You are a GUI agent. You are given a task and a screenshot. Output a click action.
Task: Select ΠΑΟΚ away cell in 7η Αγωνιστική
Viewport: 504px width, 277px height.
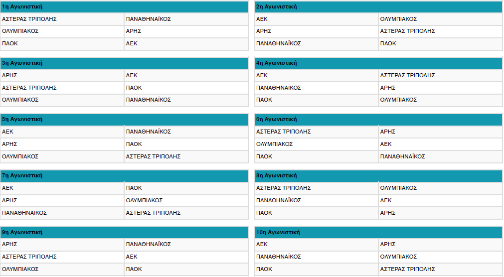[x=134, y=188]
